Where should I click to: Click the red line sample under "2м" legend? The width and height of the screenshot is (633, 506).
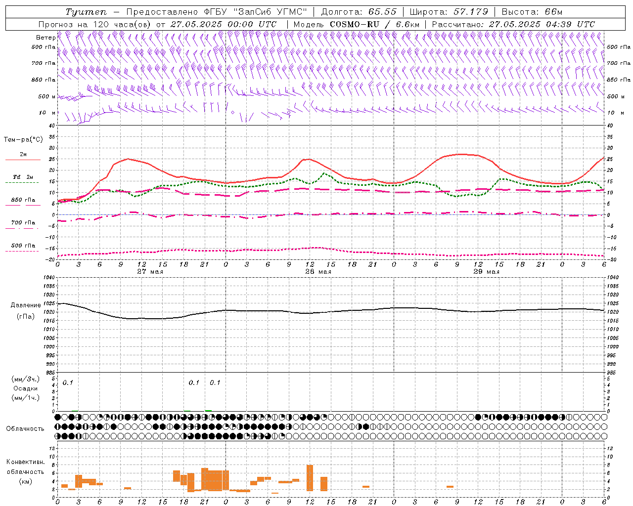coord(23,160)
